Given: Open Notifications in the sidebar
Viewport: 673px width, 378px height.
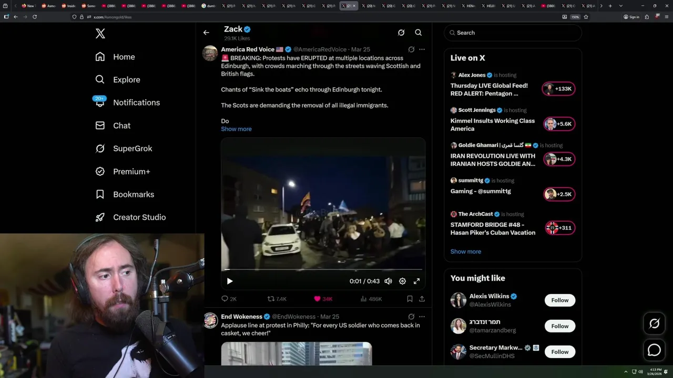Looking at the screenshot, I should tap(127, 102).
